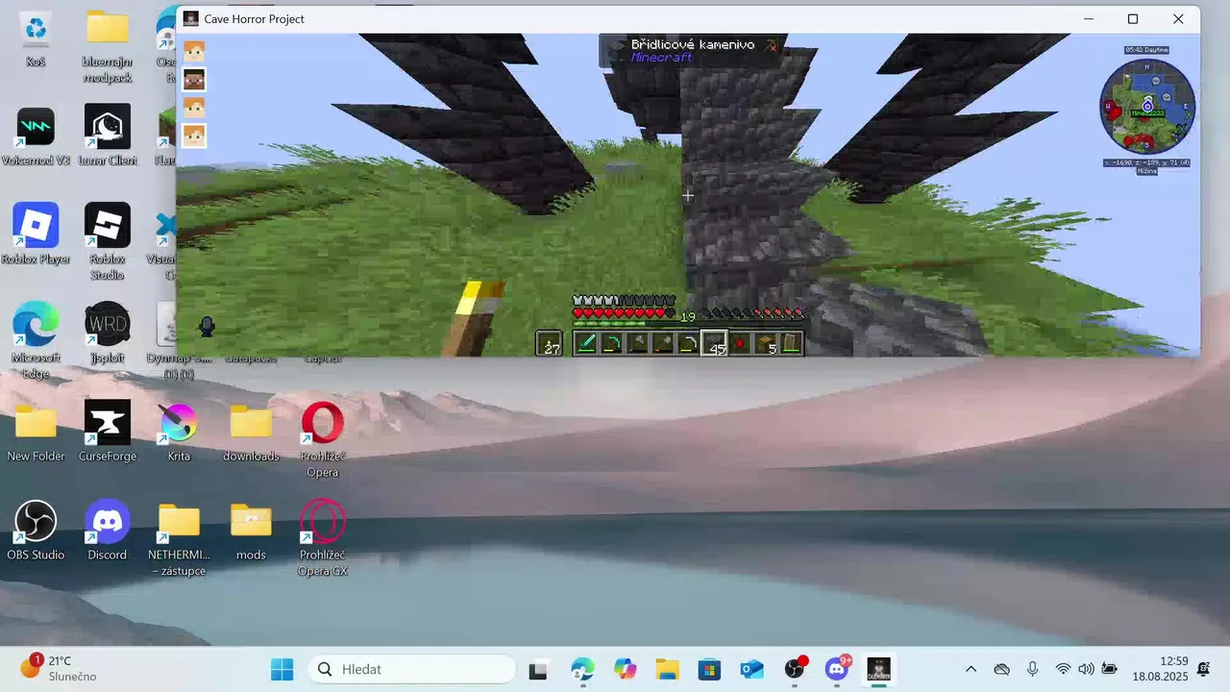Click the voice chat microphone icon in game
This screenshot has height=692, width=1230.
coord(206,327)
